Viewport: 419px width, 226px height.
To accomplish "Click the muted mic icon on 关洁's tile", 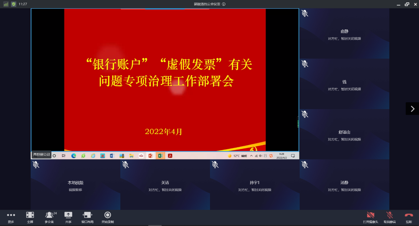I will click(x=125, y=165).
